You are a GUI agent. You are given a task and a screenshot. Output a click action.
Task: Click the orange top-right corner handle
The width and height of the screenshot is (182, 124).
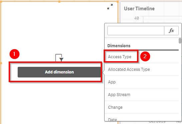118,2
